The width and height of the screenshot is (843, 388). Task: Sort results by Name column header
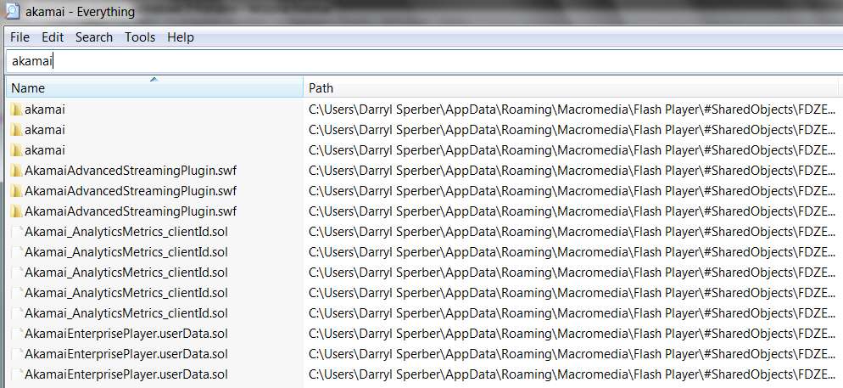tap(155, 87)
